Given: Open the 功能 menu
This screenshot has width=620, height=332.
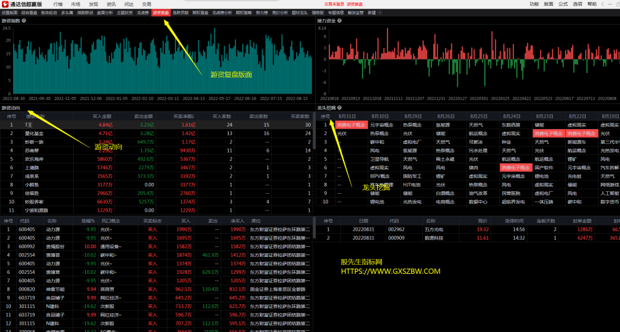Looking at the screenshot, I should pos(534,4).
